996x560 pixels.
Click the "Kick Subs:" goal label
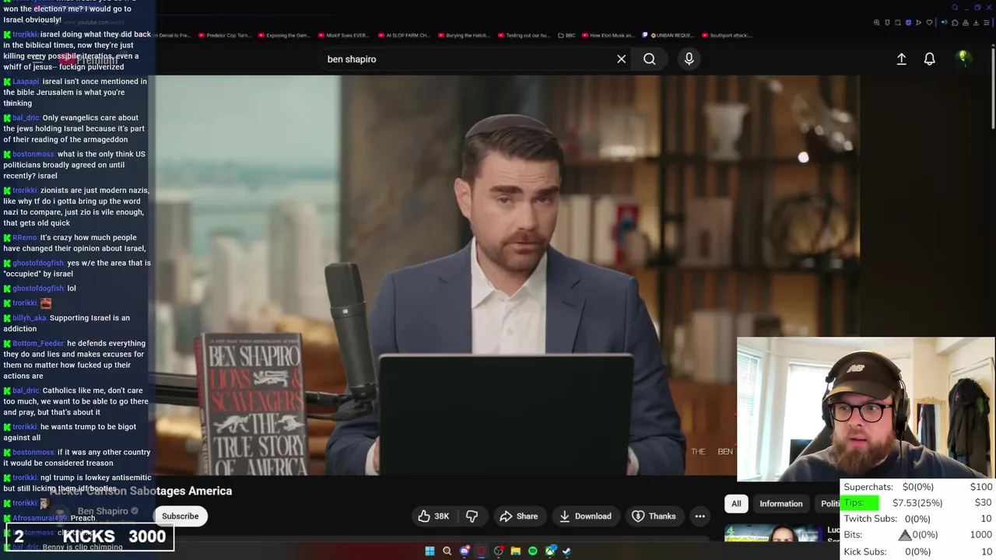tap(865, 551)
